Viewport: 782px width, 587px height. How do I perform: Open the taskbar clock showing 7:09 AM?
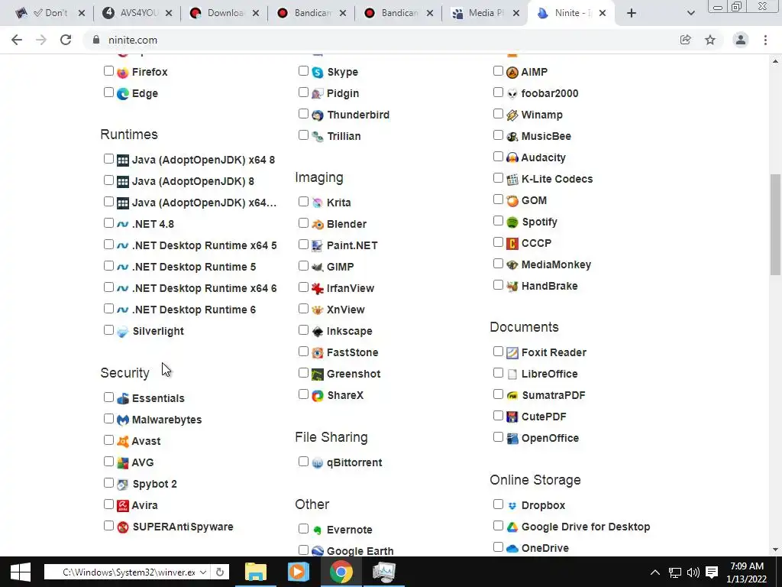[x=747, y=572]
